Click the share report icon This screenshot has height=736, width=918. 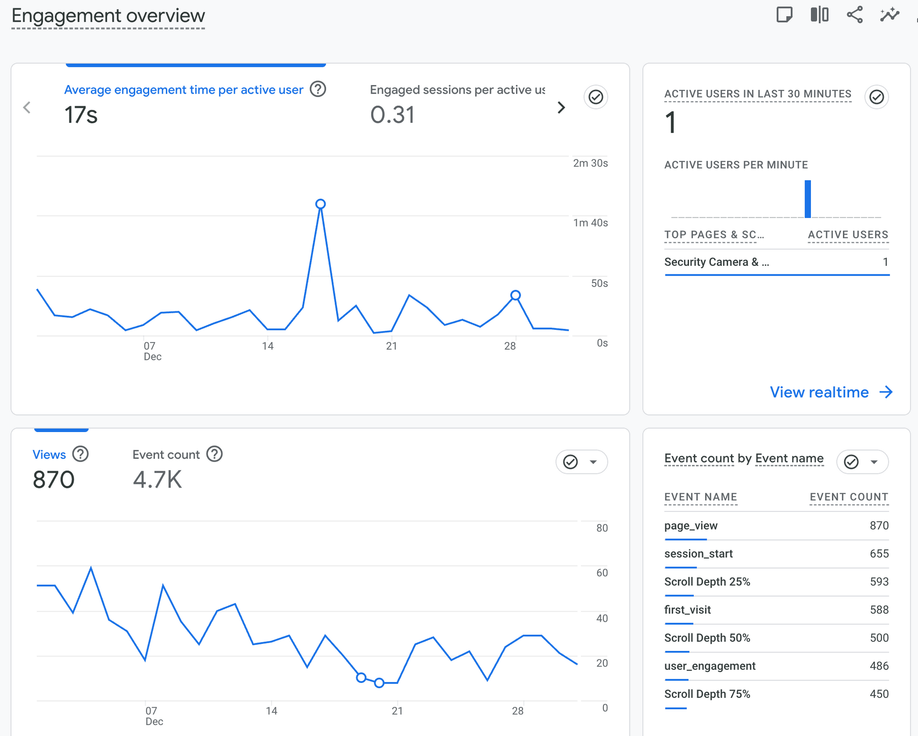pos(854,15)
